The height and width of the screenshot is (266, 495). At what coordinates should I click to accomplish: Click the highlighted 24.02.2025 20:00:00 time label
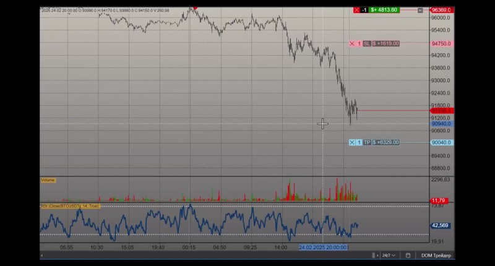pos(324,247)
